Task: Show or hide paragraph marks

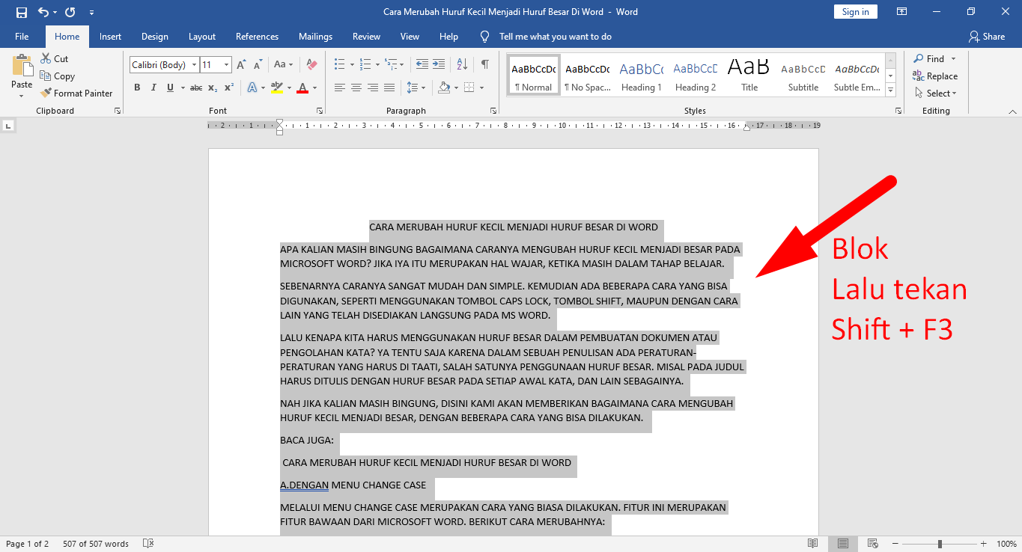Action: (x=485, y=65)
